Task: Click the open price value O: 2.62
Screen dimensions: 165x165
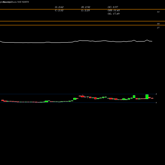Action: pyautogui.click(x=59, y=7)
